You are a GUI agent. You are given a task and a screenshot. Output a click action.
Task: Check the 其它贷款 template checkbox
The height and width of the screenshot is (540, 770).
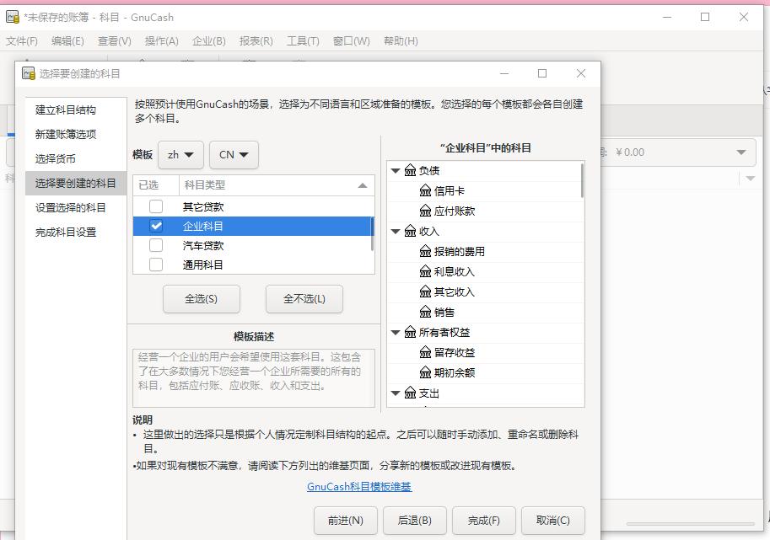pyautogui.click(x=156, y=206)
